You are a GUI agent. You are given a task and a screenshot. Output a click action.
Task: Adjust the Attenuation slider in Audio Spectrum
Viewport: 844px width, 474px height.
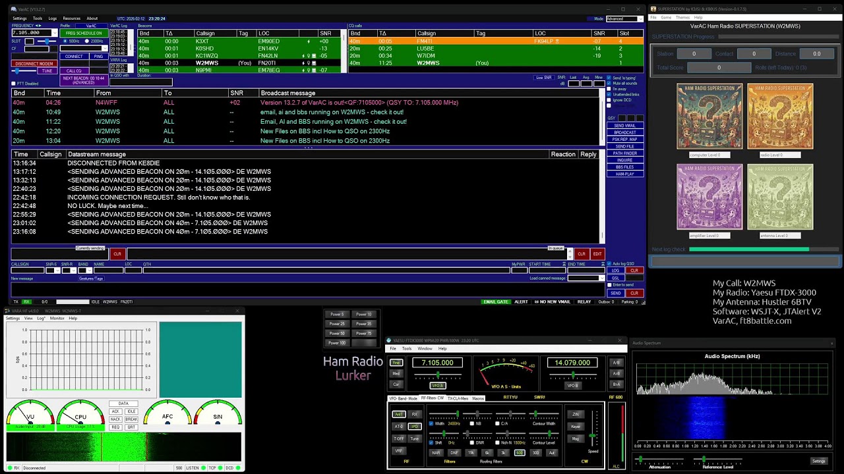point(660,459)
